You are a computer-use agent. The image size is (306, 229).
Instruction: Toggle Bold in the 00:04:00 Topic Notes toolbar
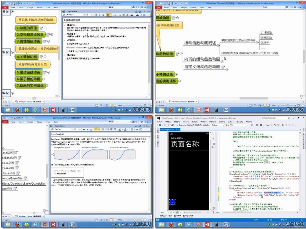(x=96, y=15)
